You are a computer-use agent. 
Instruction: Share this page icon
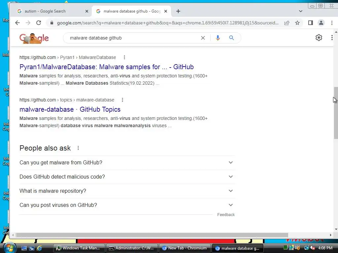pyautogui.click(x=287, y=23)
